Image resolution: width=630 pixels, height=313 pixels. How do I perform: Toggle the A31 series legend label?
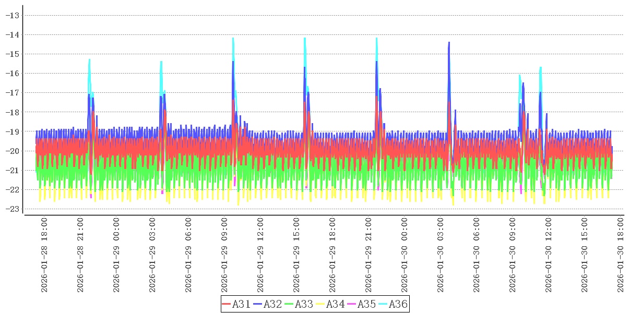[x=241, y=304]
